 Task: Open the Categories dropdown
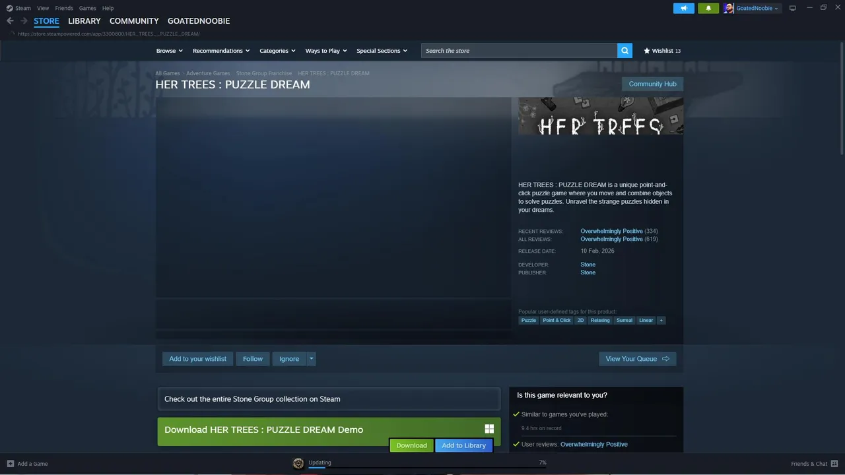[x=277, y=51]
